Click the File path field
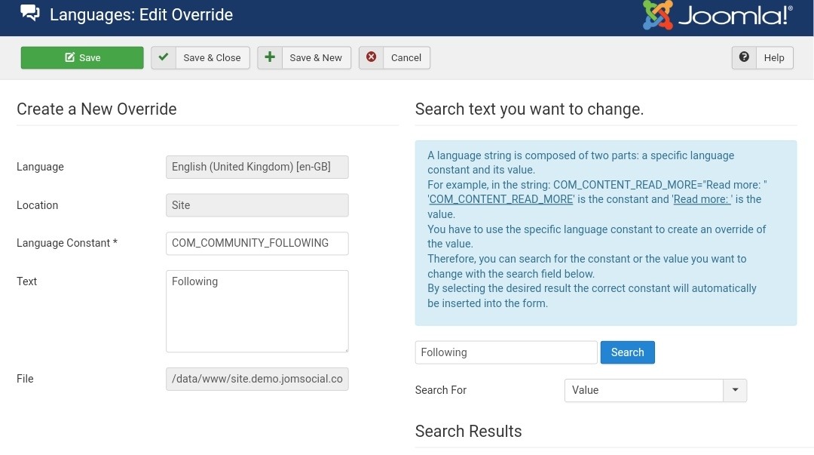This screenshot has width=814, height=455. point(257,379)
